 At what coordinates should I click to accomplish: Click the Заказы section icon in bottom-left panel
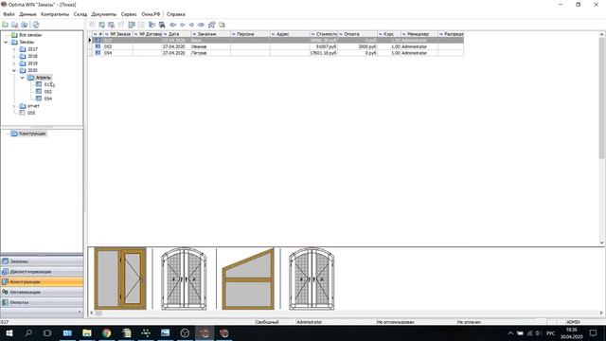coord(5,261)
